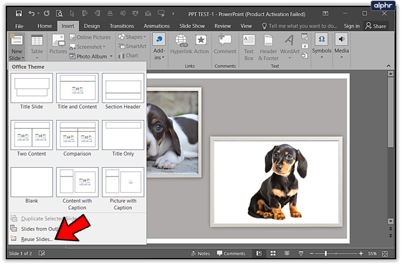Choose Reuse Slides from the menu

(36, 239)
